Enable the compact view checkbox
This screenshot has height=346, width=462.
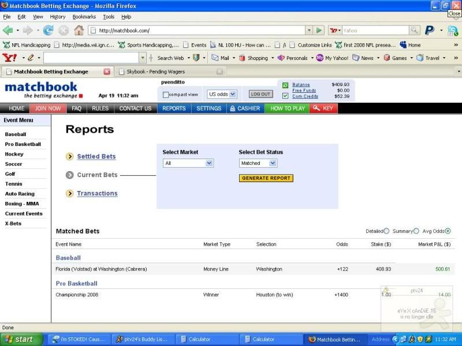[x=166, y=95]
